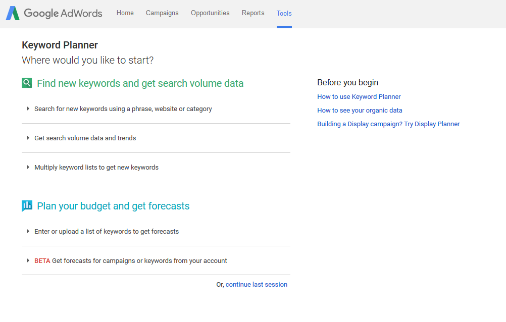Click 'Find new keywords and get search volume data' heading

pos(140,83)
